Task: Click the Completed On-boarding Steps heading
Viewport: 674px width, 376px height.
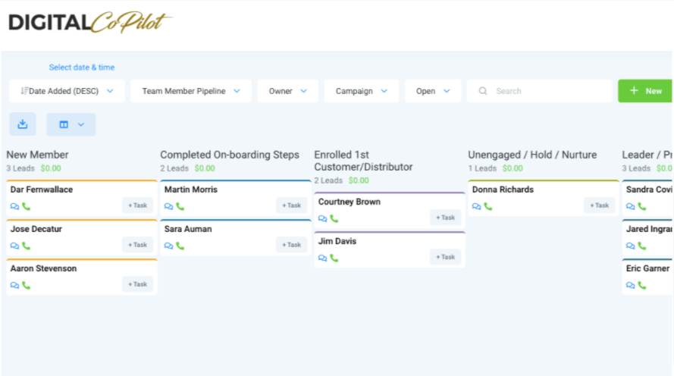Action: (230, 155)
